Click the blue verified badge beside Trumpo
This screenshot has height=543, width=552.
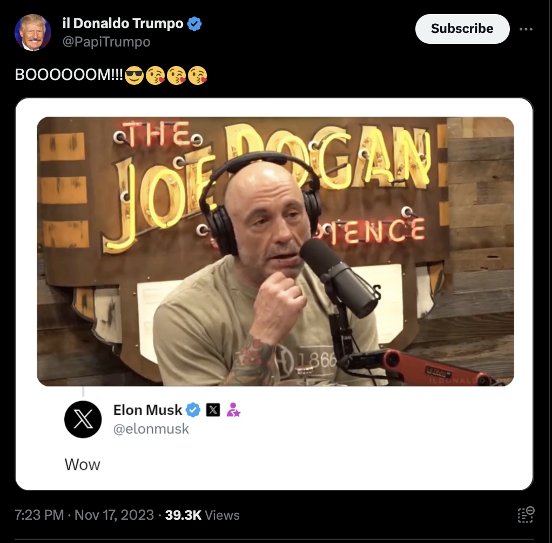tap(194, 24)
